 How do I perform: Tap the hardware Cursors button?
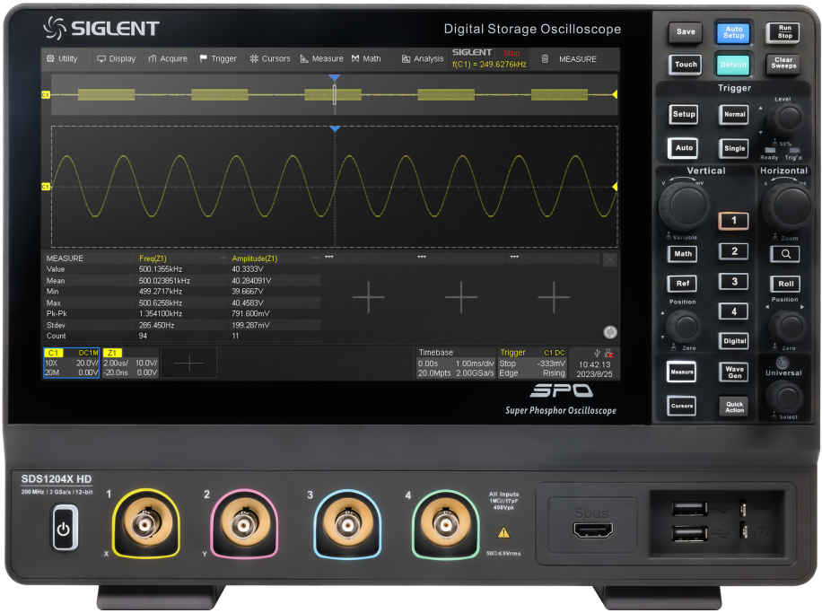(681, 406)
